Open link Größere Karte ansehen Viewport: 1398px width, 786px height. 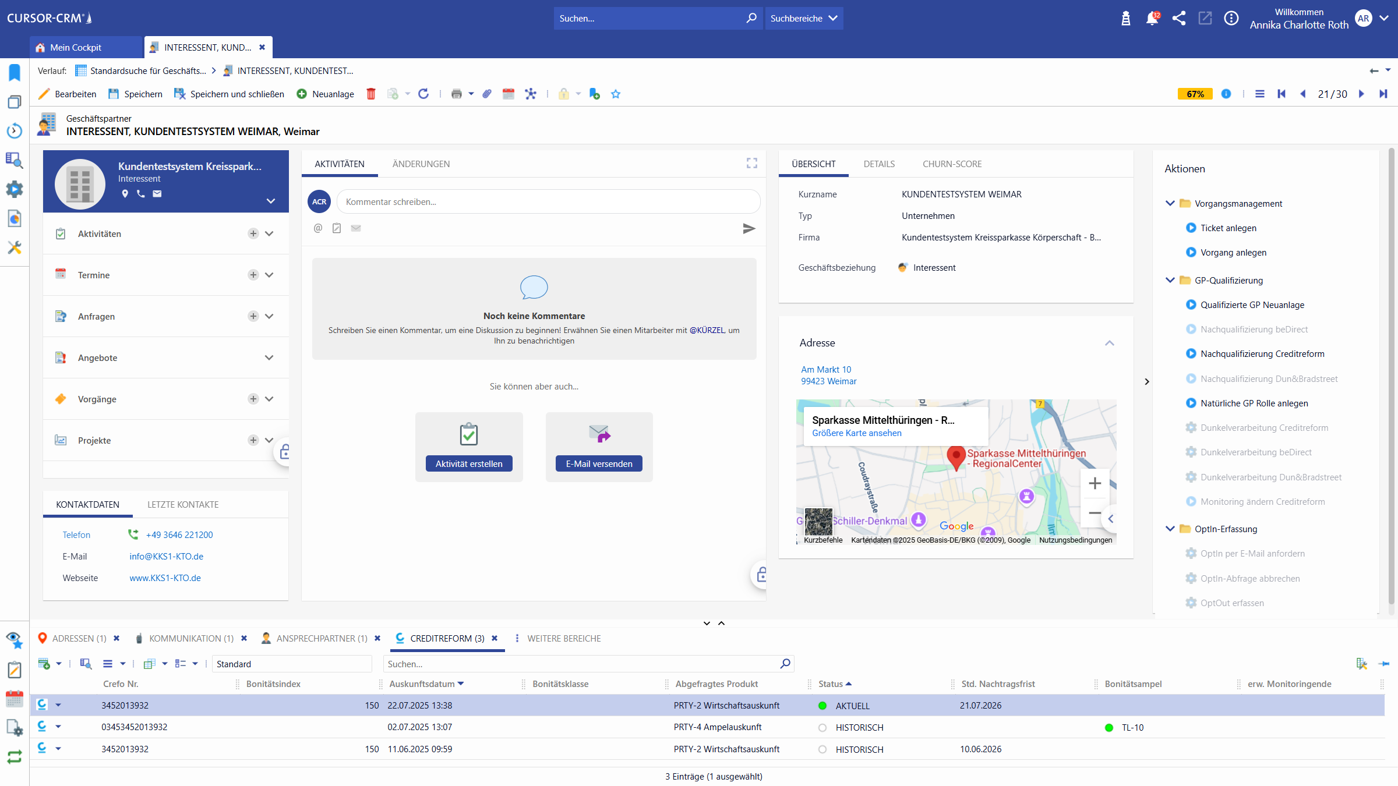coord(857,433)
